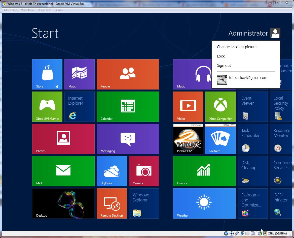Screen dimensions: 294x238
Task: Launch the Video tile
Action: [188, 107]
